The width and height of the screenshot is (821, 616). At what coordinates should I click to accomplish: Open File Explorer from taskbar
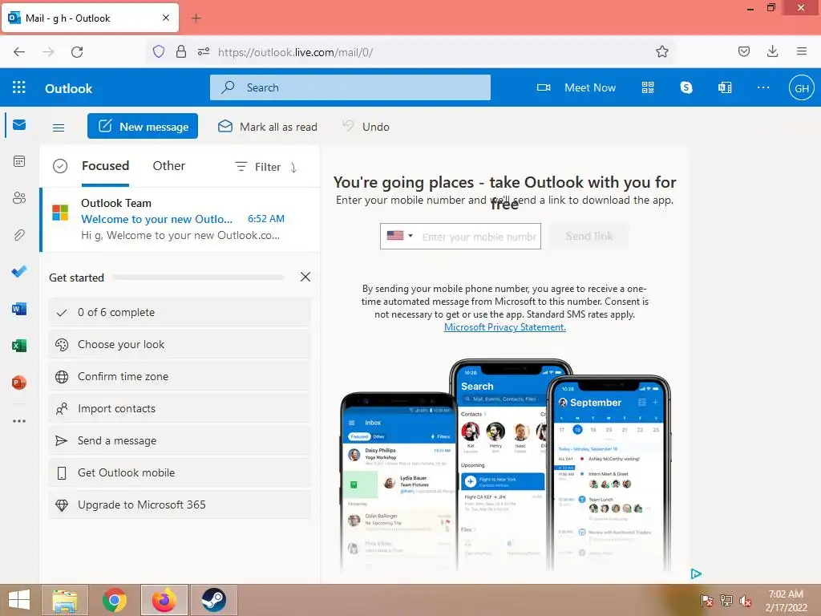pyautogui.click(x=65, y=600)
